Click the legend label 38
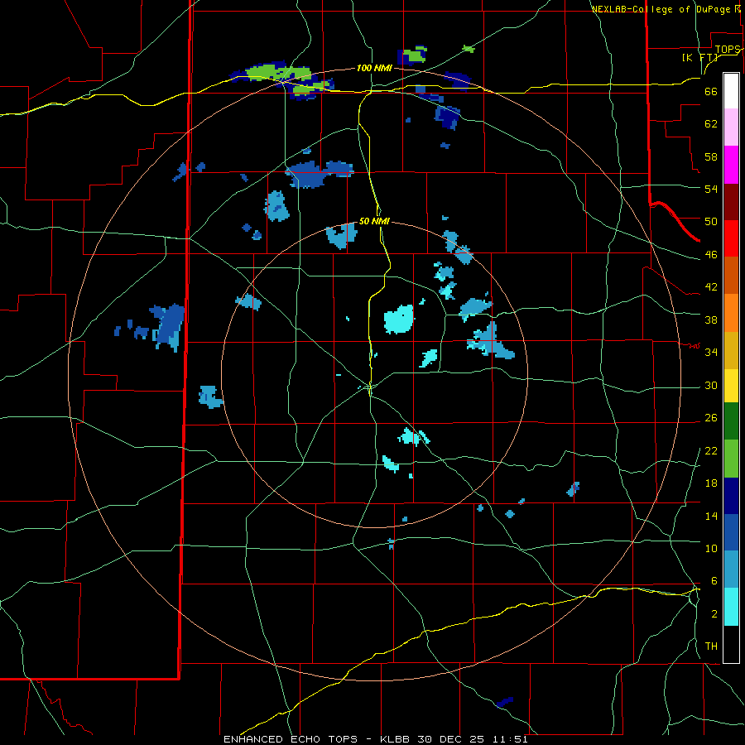745x745 pixels. click(711, 320)
